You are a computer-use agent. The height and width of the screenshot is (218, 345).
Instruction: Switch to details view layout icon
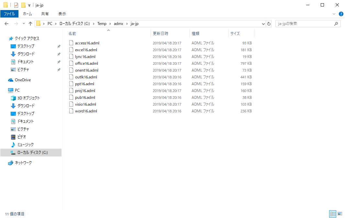[333, 213]
